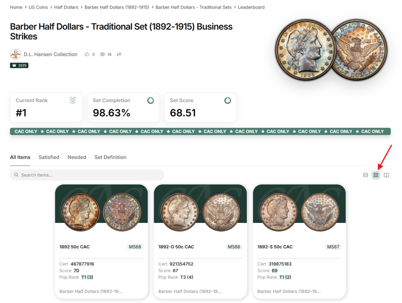402x303 pixels.
Task: Open the Satisfied tab
Action: (49, 157)
